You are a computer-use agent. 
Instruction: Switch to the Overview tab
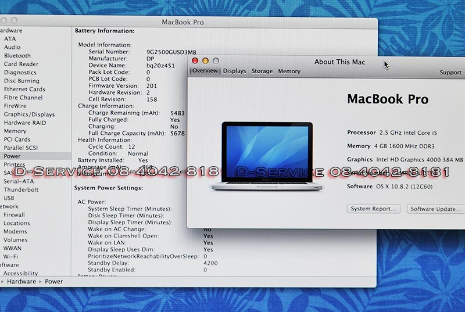click(x=205, y=71)
